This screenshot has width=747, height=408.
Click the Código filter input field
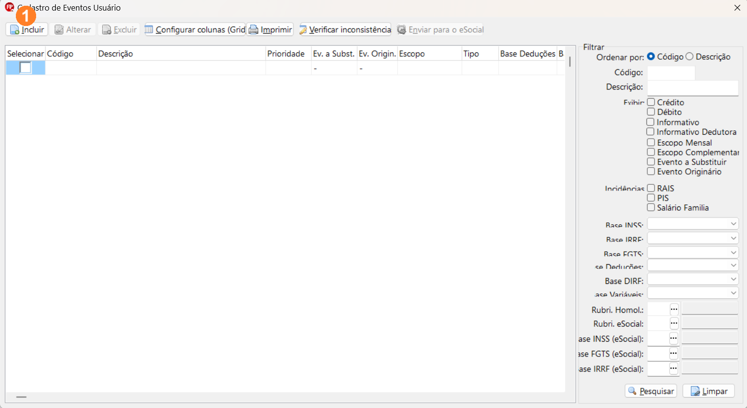[x=671, y=73]
